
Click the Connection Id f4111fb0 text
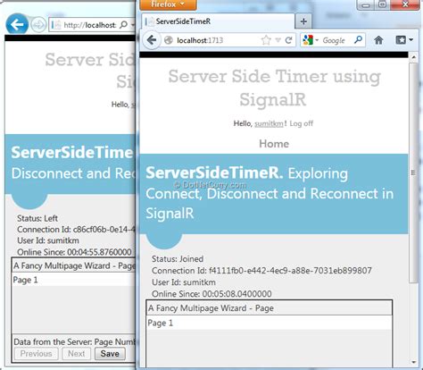click(x=261, y=271)
